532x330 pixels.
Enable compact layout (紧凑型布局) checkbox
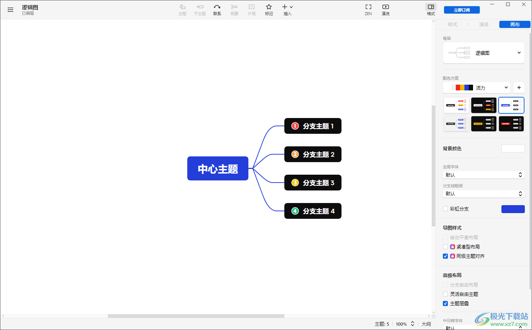tap(445, 247)
